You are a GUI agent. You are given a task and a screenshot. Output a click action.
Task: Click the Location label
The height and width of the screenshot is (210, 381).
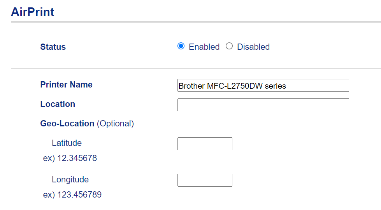pos(58,104)
